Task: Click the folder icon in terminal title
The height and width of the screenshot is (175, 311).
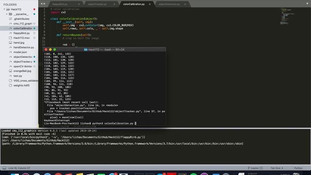Action: pyautogui.click(x=86, y=50)
